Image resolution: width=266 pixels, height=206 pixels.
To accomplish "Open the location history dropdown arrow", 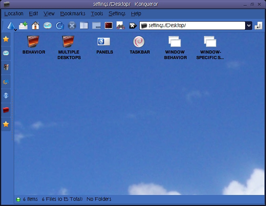I will coord(249,26).
